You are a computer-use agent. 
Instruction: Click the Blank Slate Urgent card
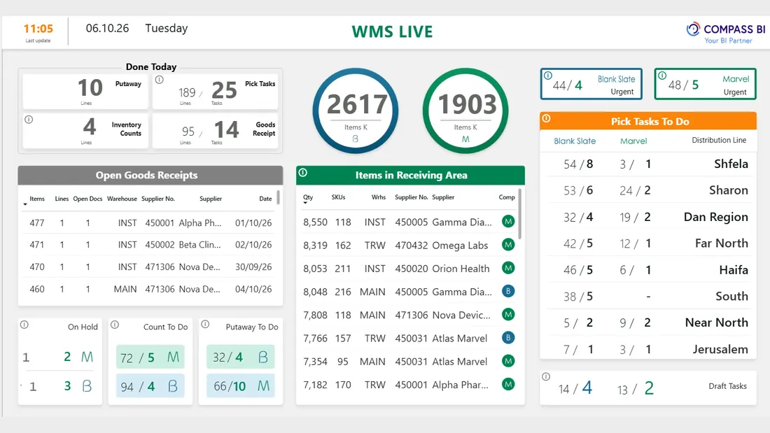(x=591, y=84)
